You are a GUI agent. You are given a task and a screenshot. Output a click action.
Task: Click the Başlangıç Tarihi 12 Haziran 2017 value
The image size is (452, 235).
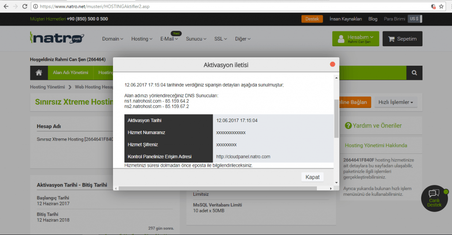click(x=53, y=204)
